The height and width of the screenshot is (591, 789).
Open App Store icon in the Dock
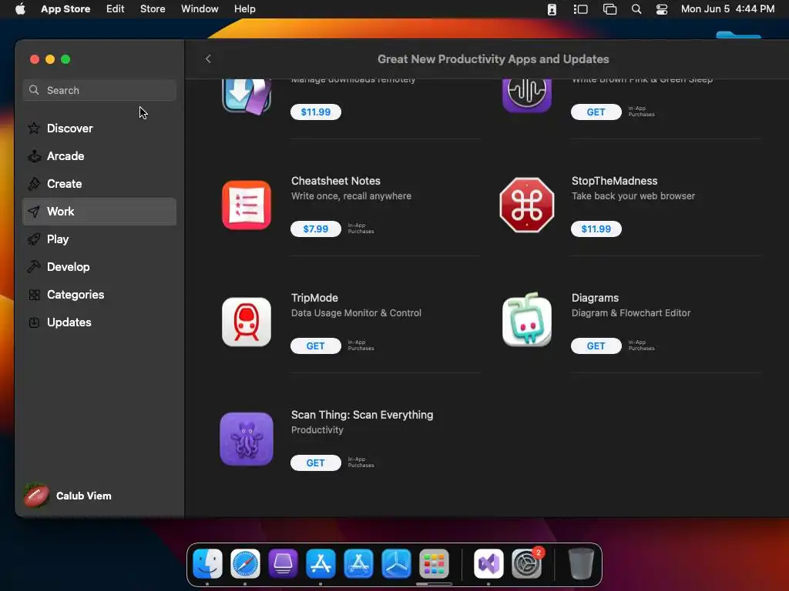pos(321,563)
